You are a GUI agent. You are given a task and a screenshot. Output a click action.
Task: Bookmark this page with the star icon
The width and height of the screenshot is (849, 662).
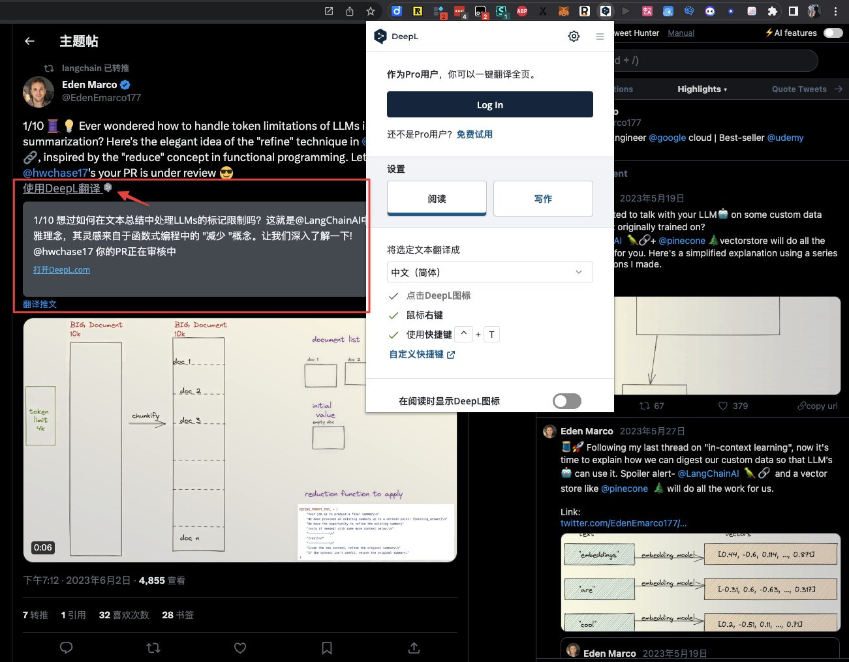point(371,11)
